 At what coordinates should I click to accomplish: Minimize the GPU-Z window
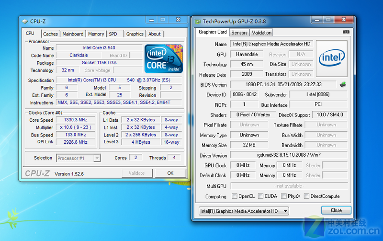pos(317,20)
